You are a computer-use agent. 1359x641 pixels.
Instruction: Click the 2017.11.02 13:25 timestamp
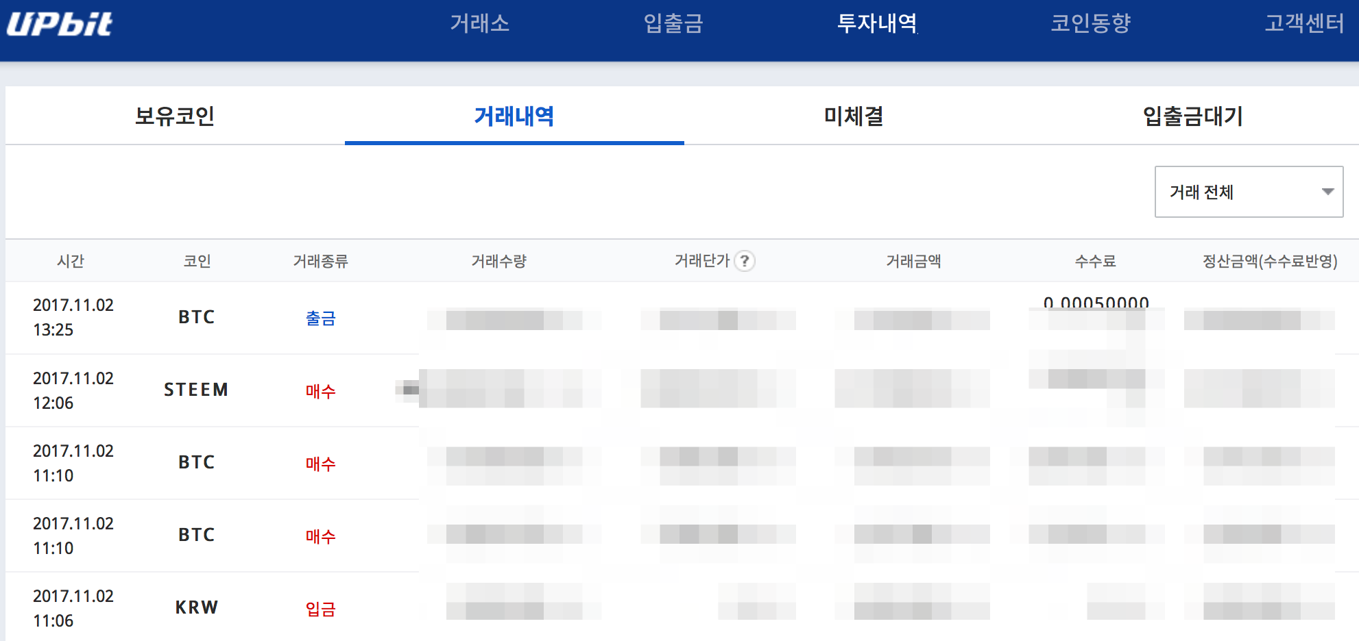click(73, 317)
